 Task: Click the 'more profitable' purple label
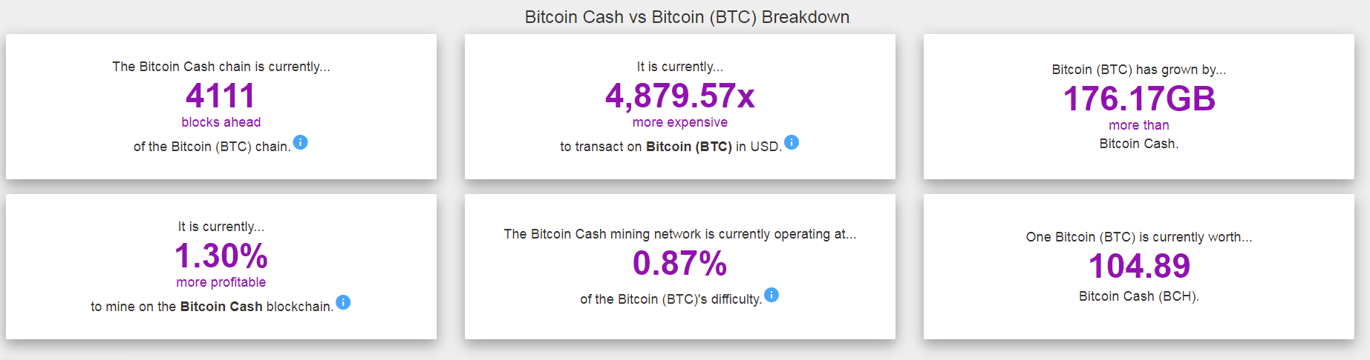(221, 282)
